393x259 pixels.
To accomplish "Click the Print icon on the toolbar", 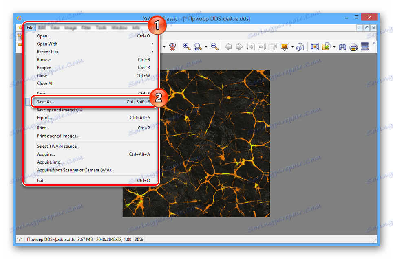I will (353, 46).
